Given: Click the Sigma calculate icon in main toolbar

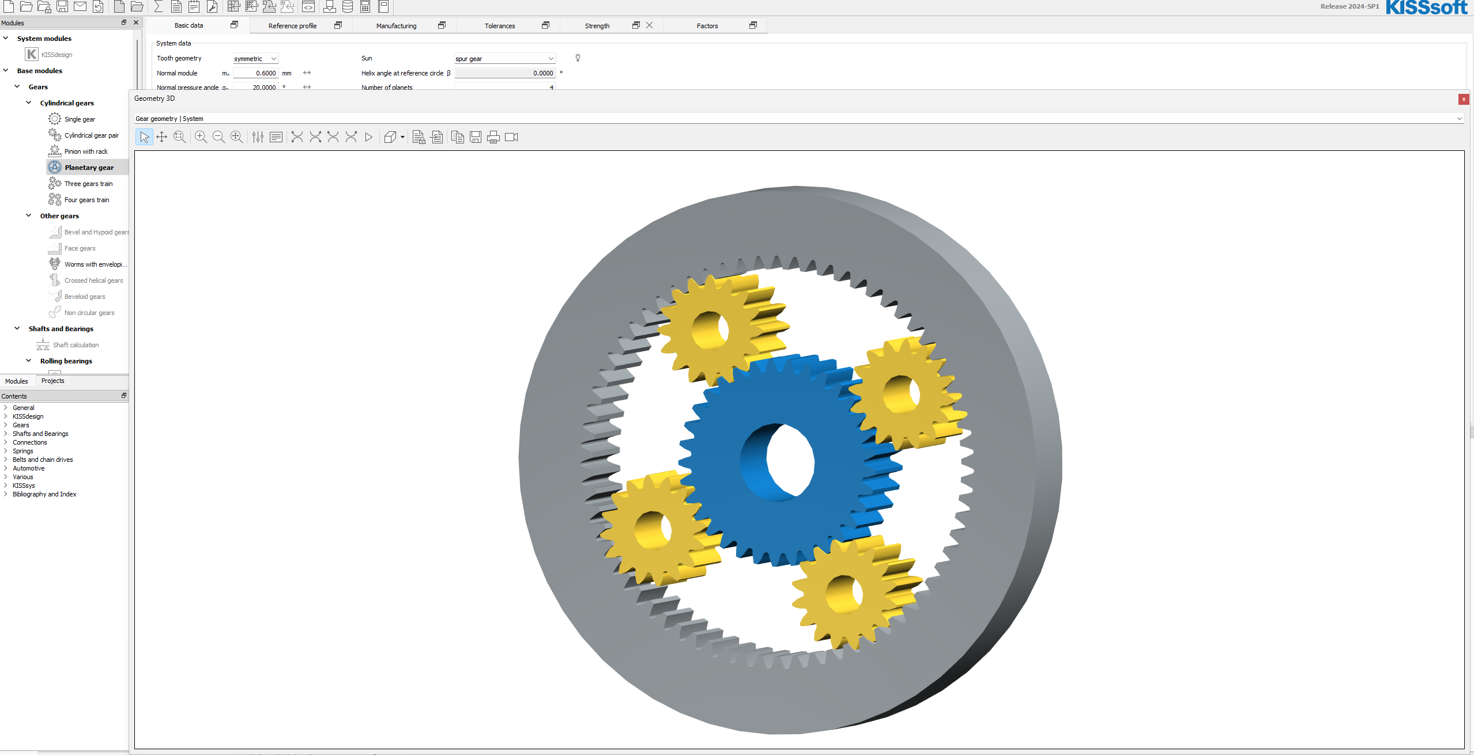Looking at the screenshot, I should [x=158, y=6].
